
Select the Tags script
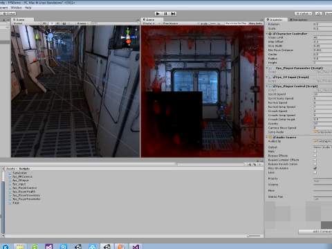point(14,203)
